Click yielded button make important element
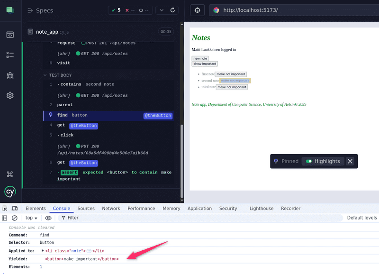 81,259
